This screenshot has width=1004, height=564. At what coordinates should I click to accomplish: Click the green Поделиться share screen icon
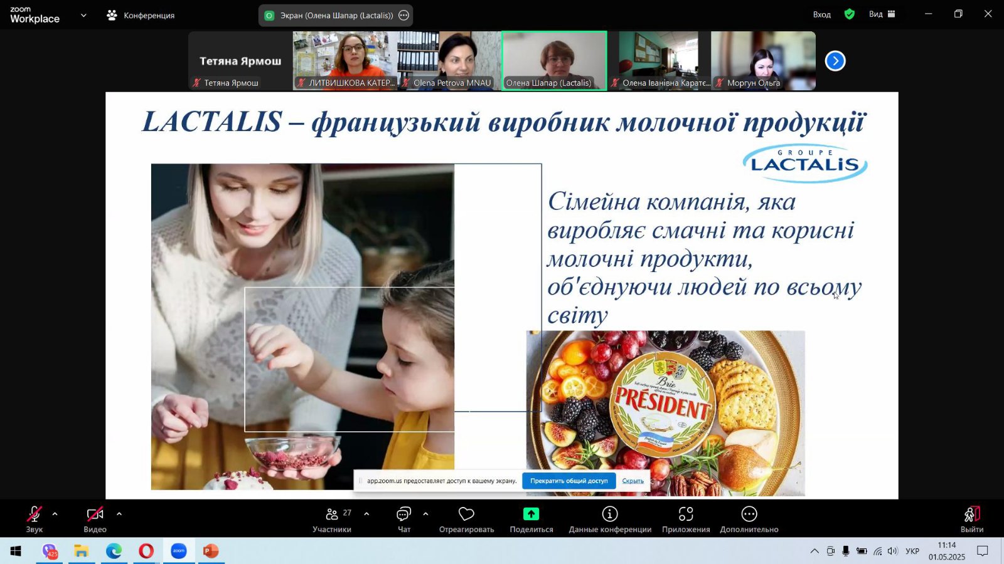(x=531, y=514)
